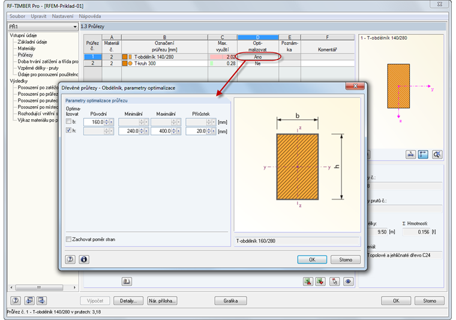Go to next table icon
The height and width of the screenshot is (320, 456).
point(41,301)
